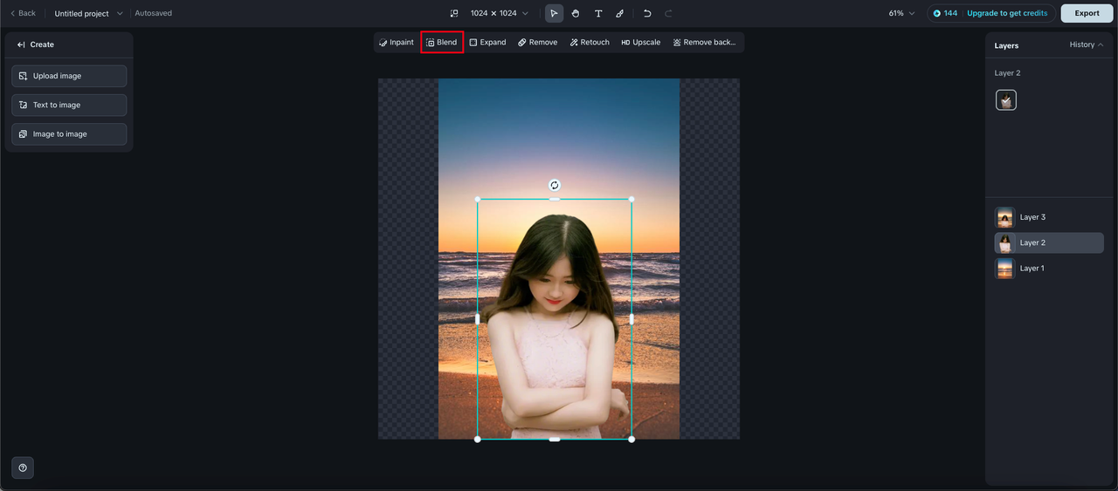The width and height of the screenshot is (1118, 491).
Task: Open the Expand tool
Action: 487,42
